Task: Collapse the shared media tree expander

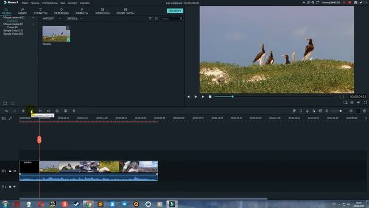Action: coord(33,24)
